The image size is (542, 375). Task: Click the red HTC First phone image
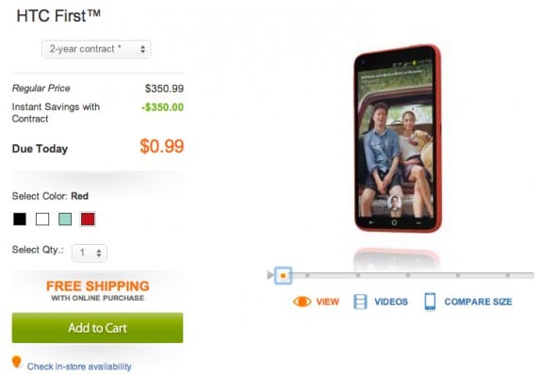(398, 139)
